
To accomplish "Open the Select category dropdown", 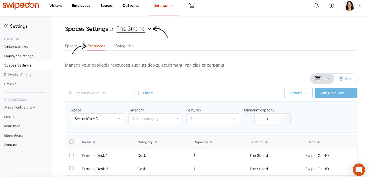I will 155,119.
